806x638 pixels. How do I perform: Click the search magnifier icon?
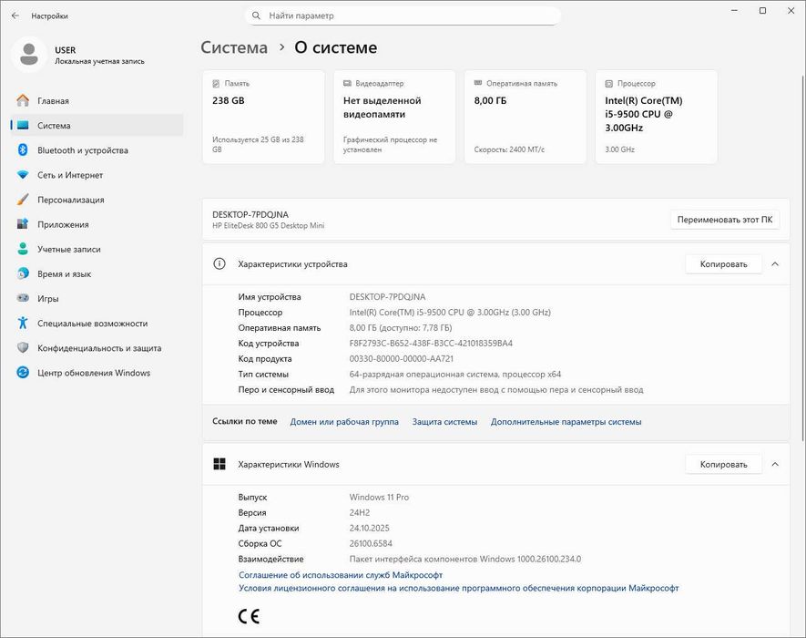tap(257, 15)
